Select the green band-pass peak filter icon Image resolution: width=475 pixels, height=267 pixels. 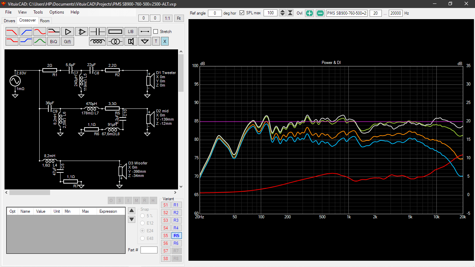tap(40, 41)
